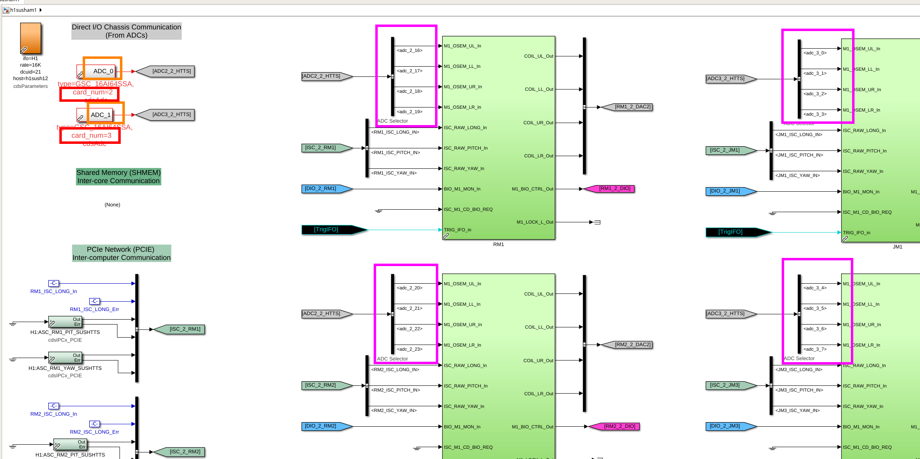Screen dimensions: 920x459
Task: Click the orange cdsParameters block
Action: 31,38
